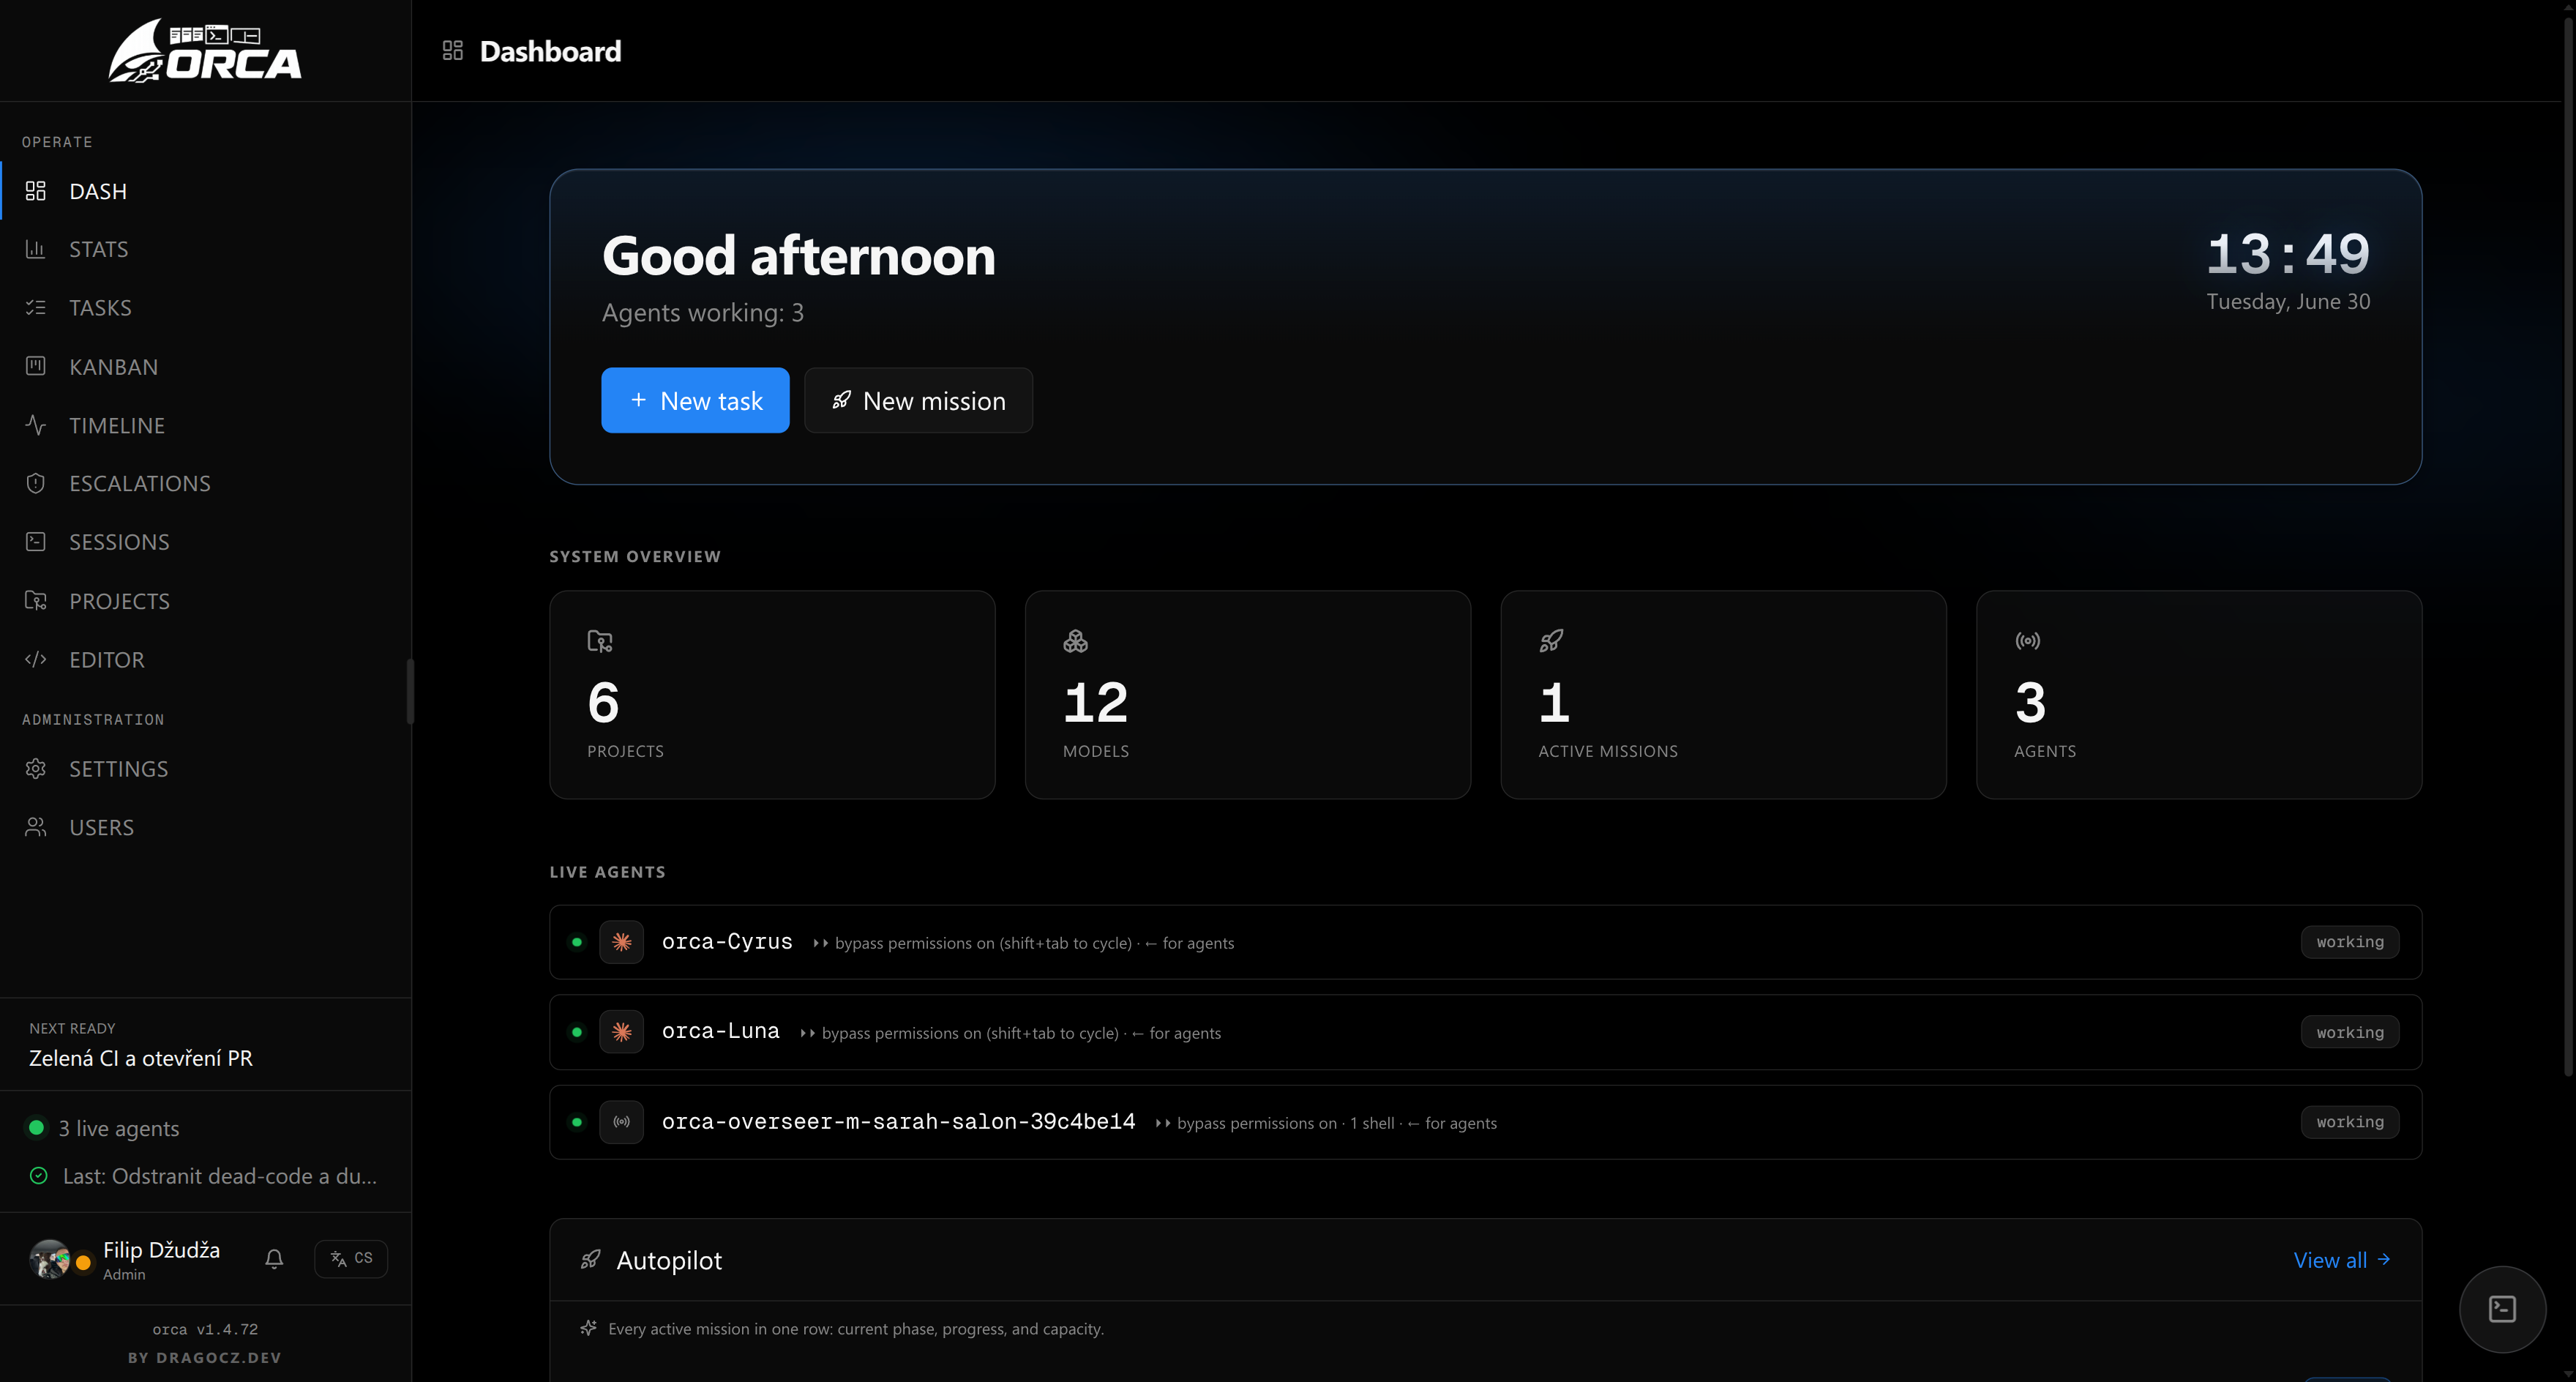Start a New mission
This screenshot has width=2576, height=1382.
point(918,400)
